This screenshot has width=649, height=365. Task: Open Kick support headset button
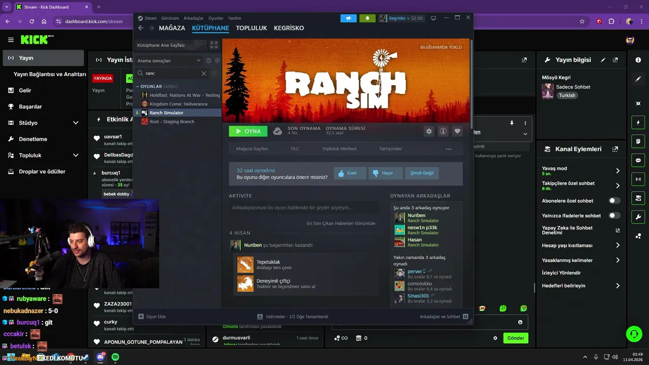point(634,334)
